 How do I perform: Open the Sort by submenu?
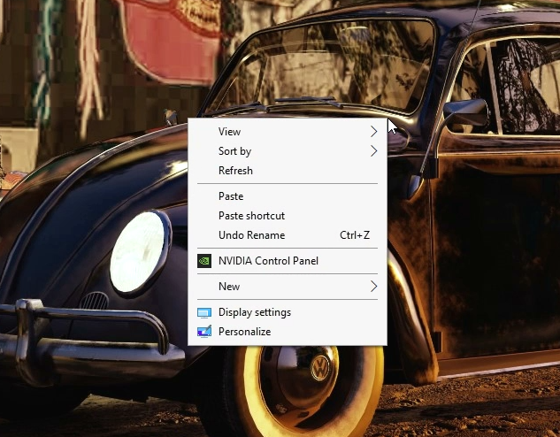point(288,151)
